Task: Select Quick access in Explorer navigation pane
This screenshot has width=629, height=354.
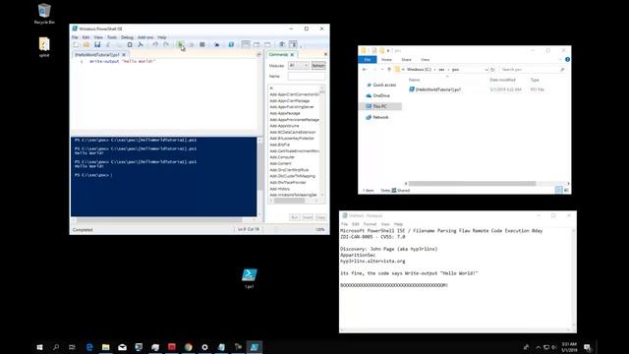Action: tap(380, 86)
